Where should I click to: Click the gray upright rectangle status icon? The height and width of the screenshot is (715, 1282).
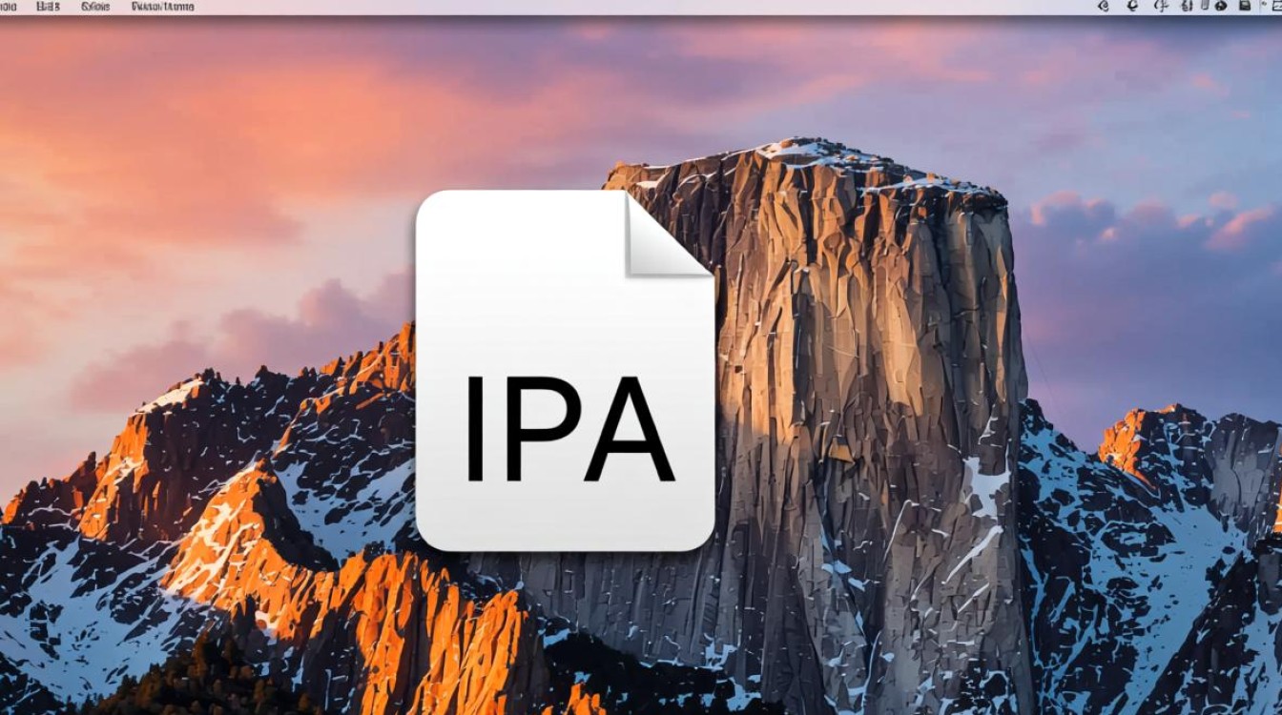1205,6
